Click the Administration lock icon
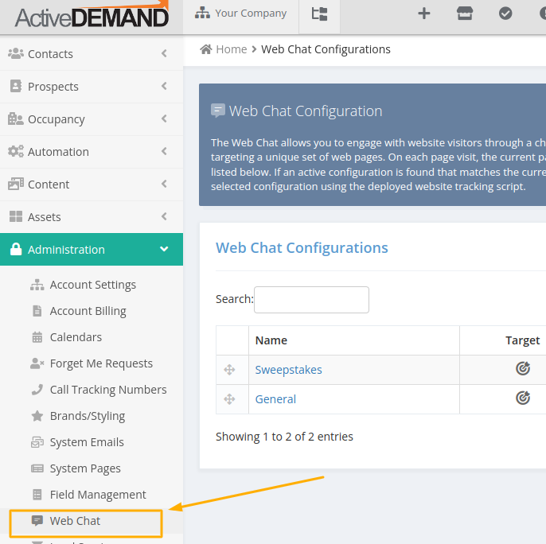 [x=16, y=249]
